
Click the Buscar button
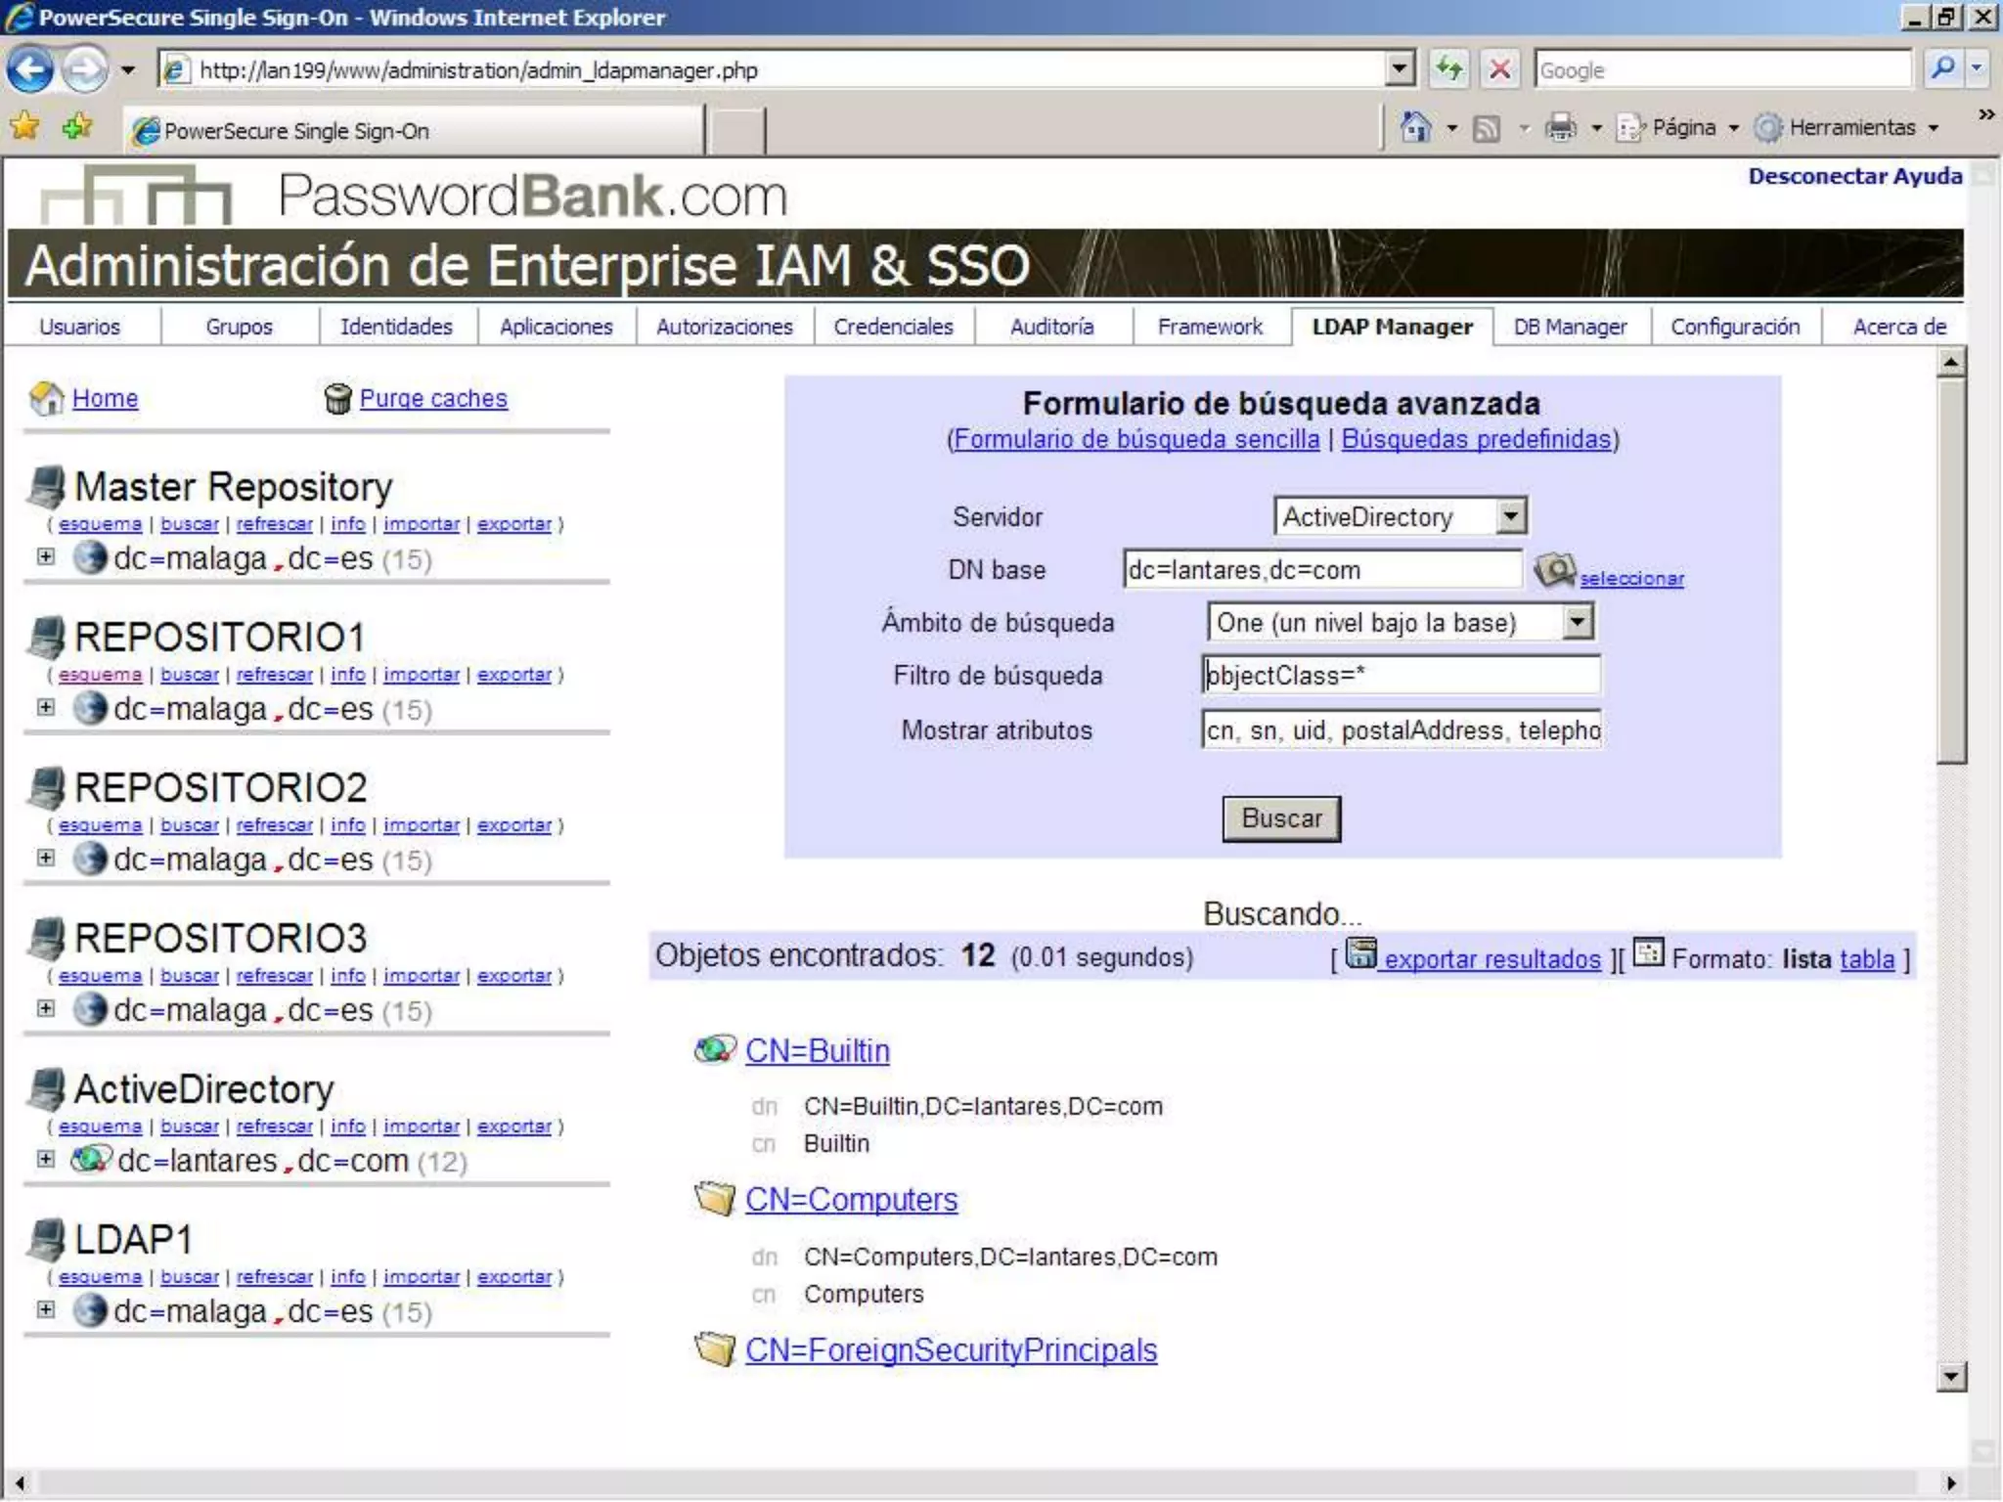(x=1281, y=818)
